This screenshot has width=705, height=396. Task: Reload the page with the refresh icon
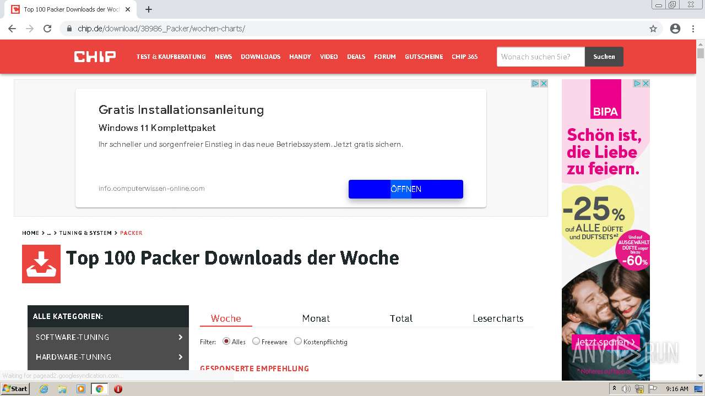coord(47,29)
